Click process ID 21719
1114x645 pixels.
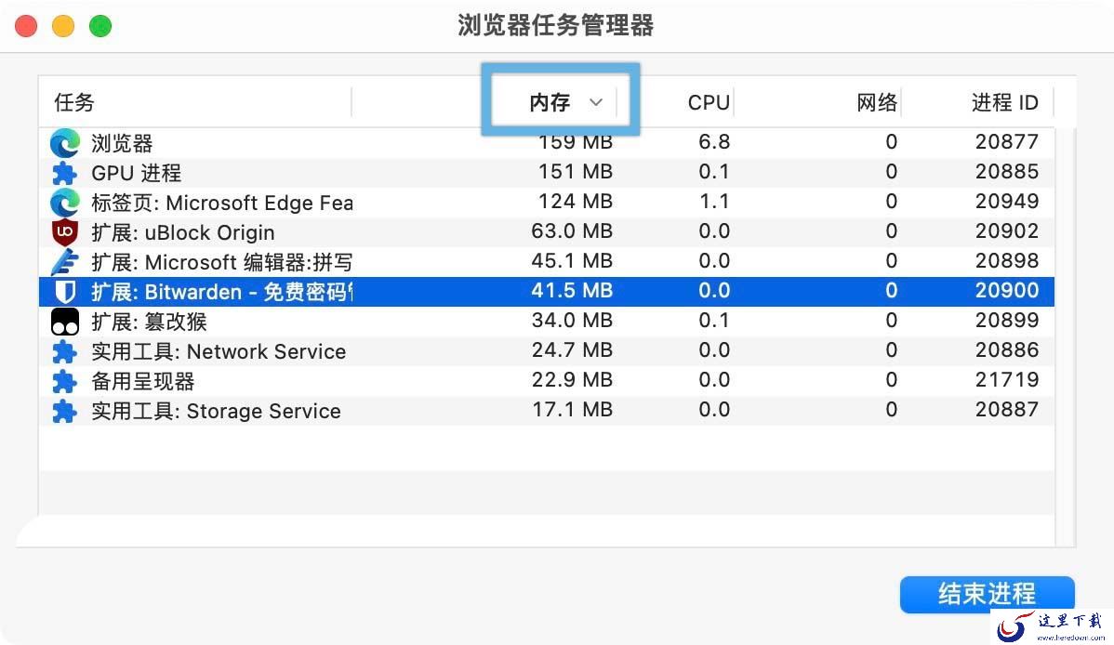click(1007, 380)
